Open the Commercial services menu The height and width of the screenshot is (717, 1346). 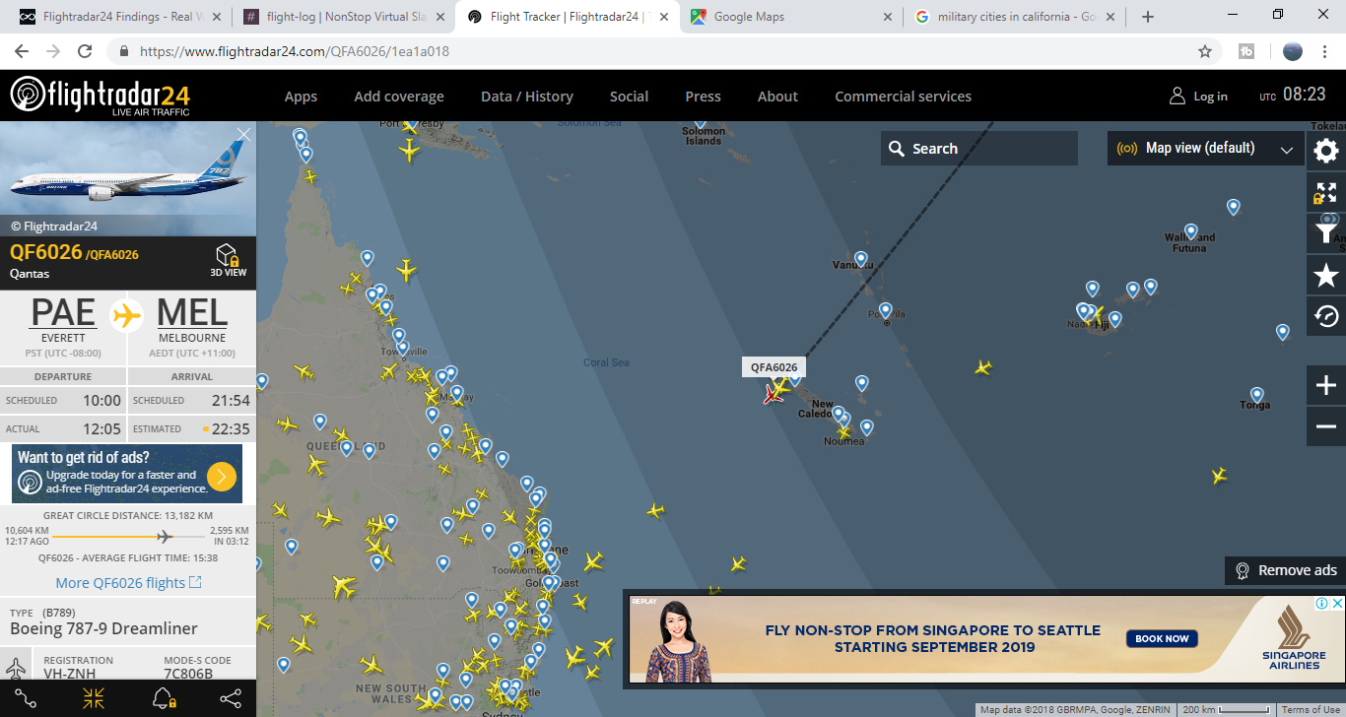[x=904, y=97]
